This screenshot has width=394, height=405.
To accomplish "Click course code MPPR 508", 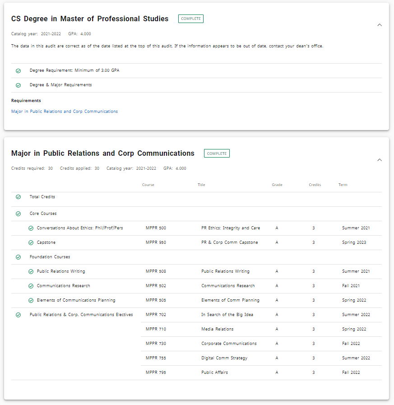I will [156, 271].
